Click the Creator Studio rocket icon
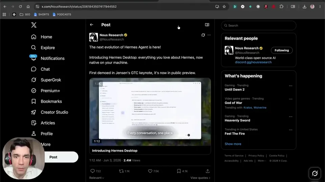 click(x=34, y=112)
